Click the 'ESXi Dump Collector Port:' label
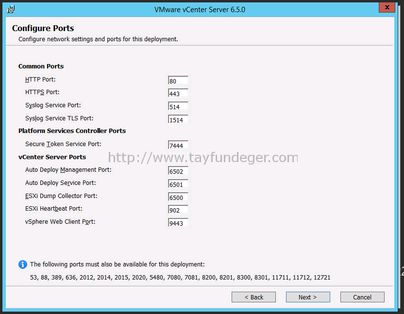The width and height of the screenshot is (404, 314). (61, 196)
